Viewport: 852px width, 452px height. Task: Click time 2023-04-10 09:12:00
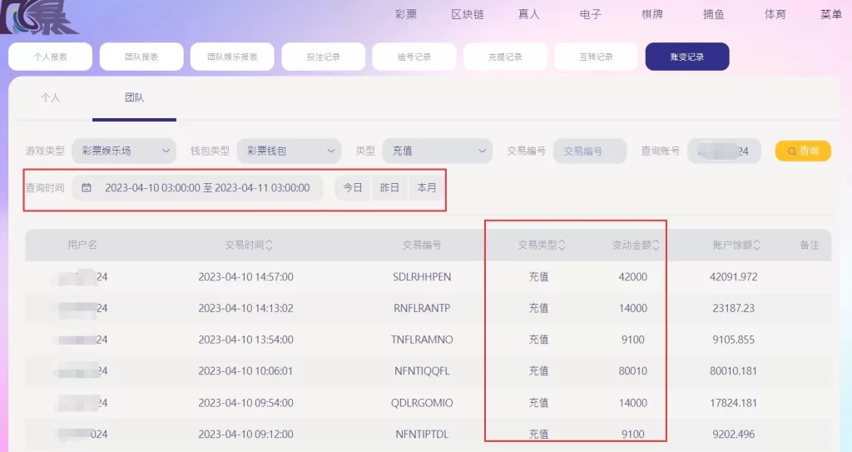click(245, 435)
